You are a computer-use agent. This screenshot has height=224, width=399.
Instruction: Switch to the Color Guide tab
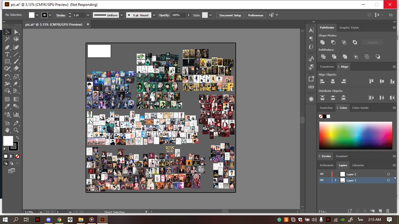pyautogui.click(x=360, y=108)
